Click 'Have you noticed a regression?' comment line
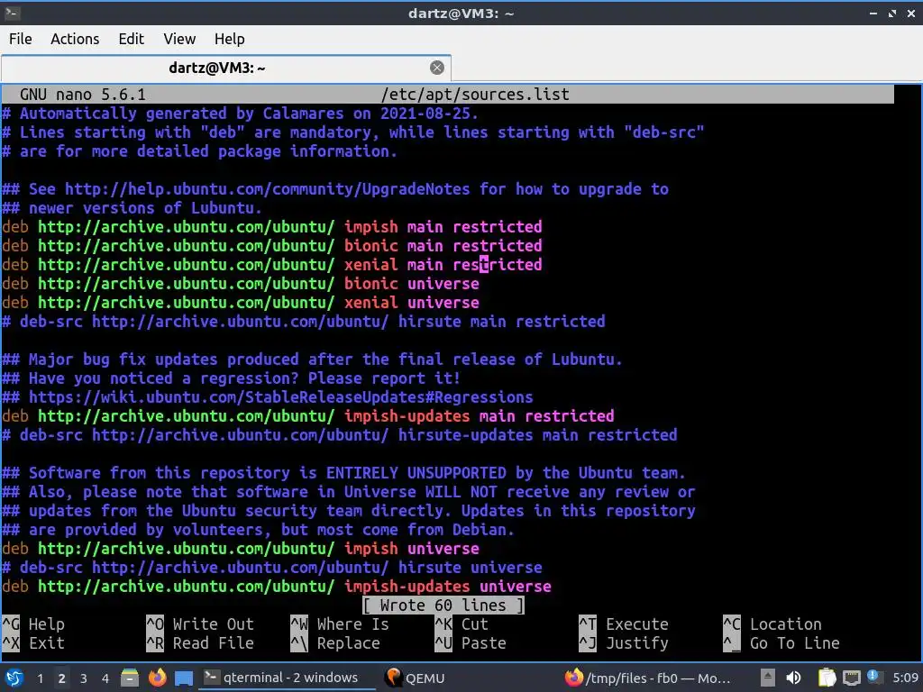Screen dimensions: 923x692 231,378
